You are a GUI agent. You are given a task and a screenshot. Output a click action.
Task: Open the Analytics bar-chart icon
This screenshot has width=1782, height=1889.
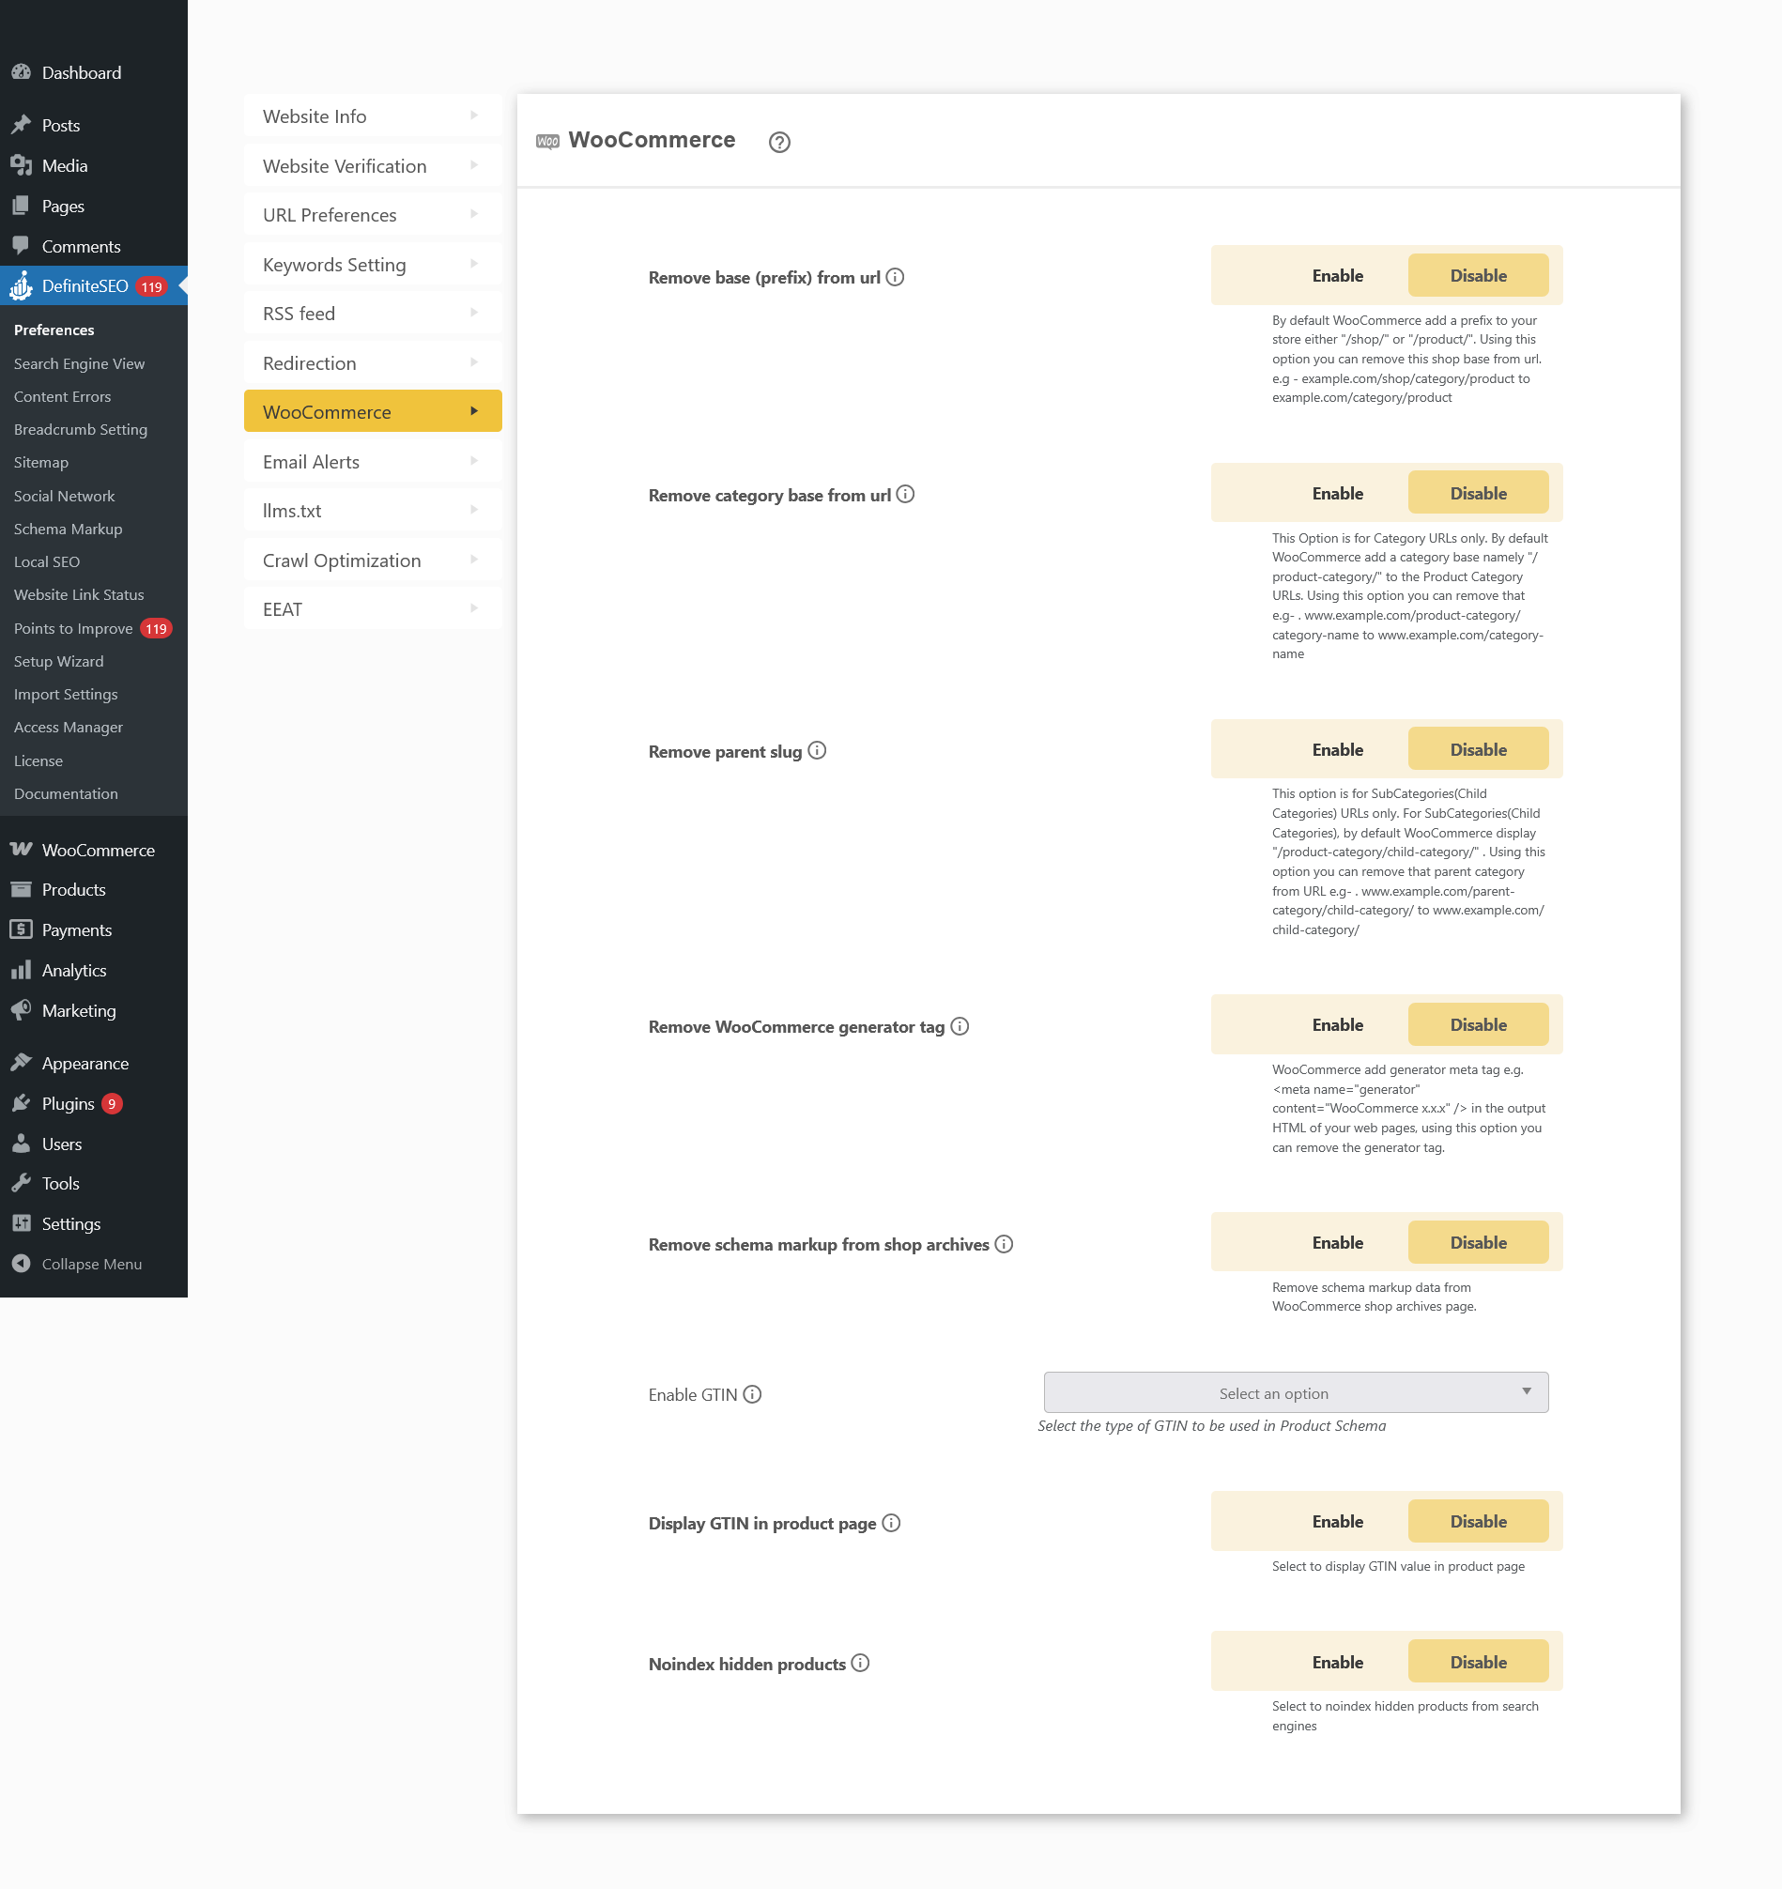(x=21, y=970)
